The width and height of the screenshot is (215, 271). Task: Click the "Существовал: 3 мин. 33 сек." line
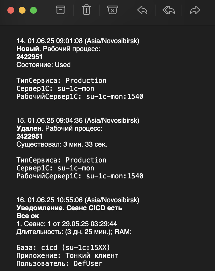[62, 144]
